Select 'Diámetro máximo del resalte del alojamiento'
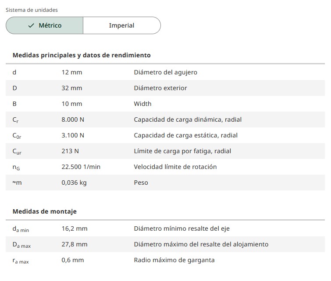Image resolution: width=331 pixels, height=281 pixels. click(x=201, y=244)
